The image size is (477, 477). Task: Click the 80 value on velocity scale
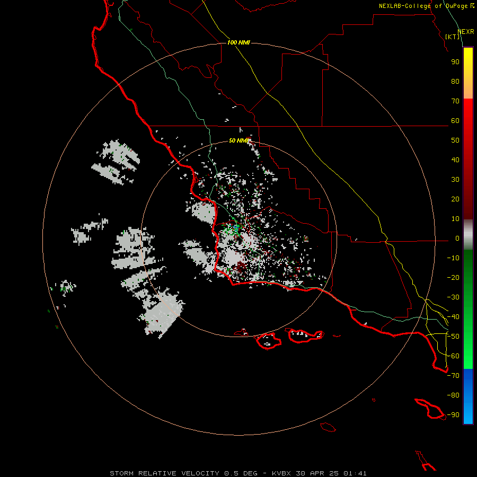[x=455, y=82]
